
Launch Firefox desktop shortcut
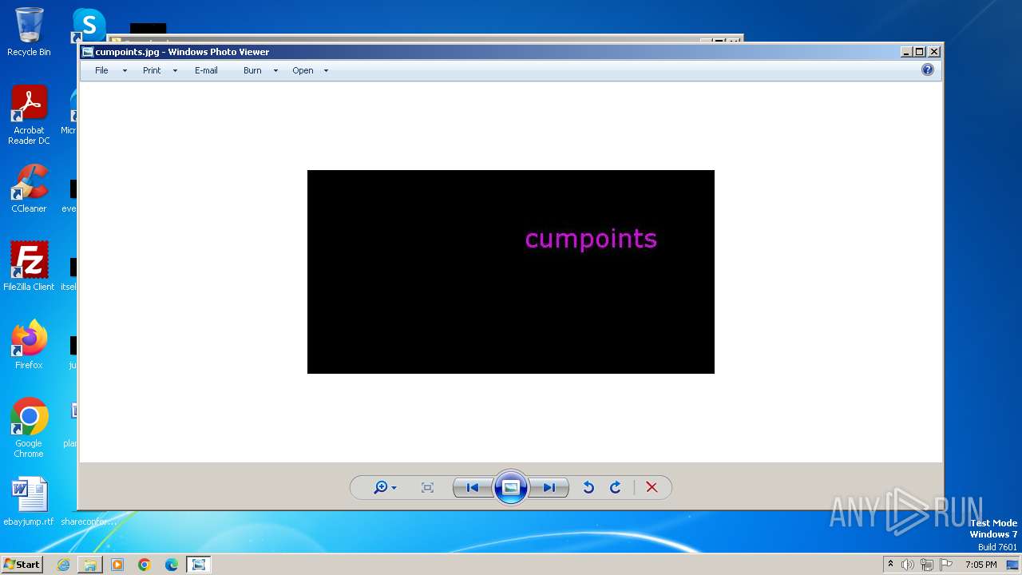click(29, 345)
